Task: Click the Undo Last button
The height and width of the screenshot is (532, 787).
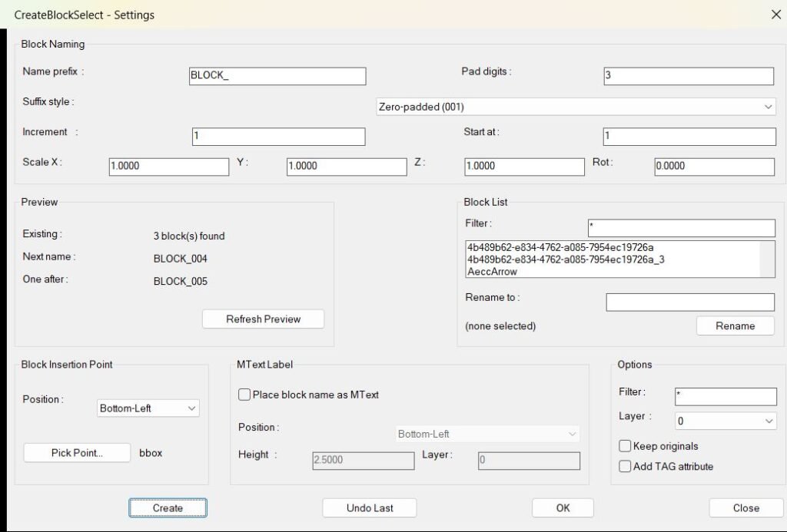Action: (370, 508)
